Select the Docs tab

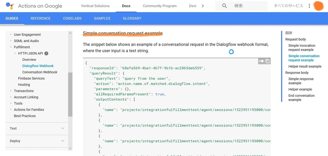pyautogui.click(x=126, y=6)
